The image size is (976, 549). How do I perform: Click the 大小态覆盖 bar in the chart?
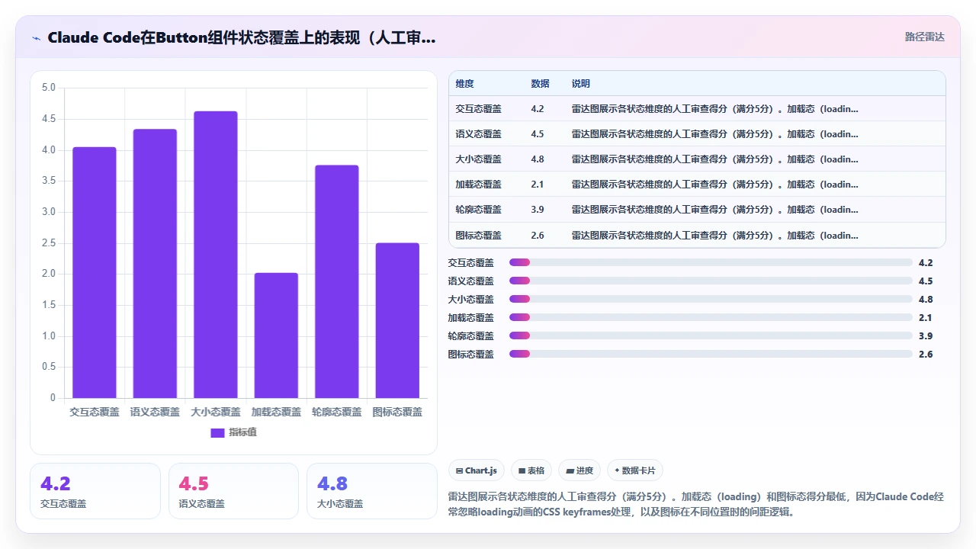[x=216, y=255]
